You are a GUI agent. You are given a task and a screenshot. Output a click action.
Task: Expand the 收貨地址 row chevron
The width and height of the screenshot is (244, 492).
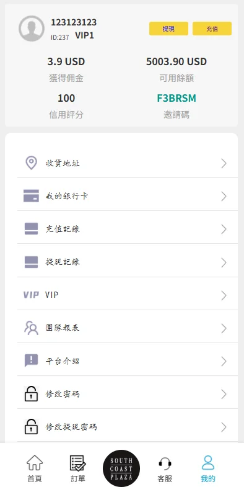224,163
